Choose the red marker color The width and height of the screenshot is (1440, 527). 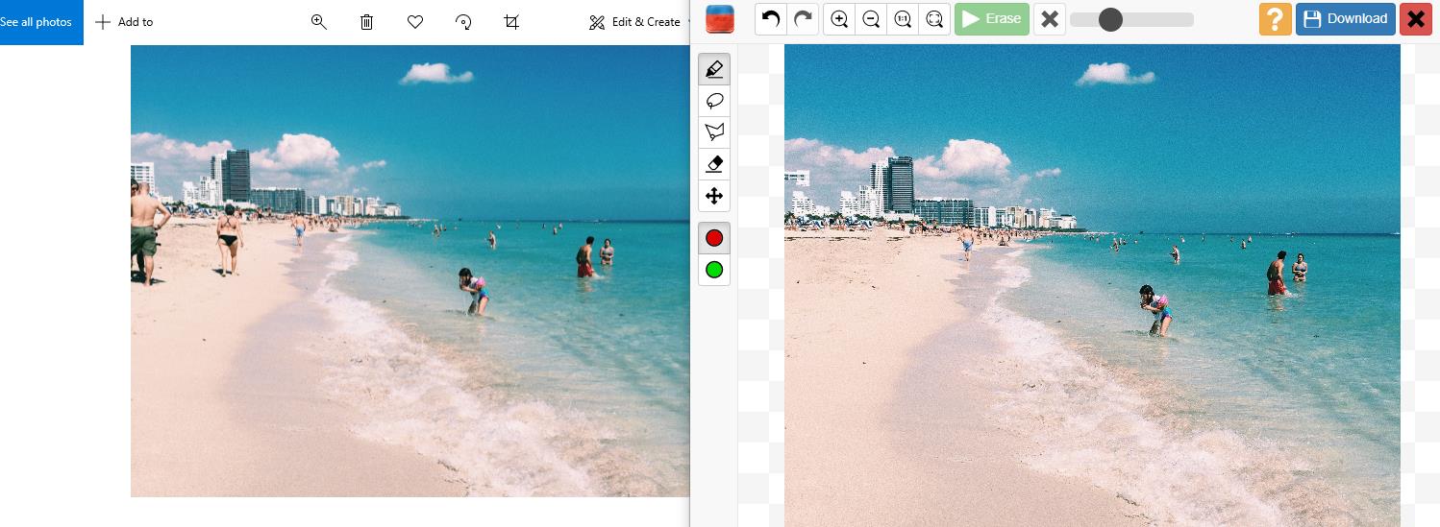coord(714,238)
